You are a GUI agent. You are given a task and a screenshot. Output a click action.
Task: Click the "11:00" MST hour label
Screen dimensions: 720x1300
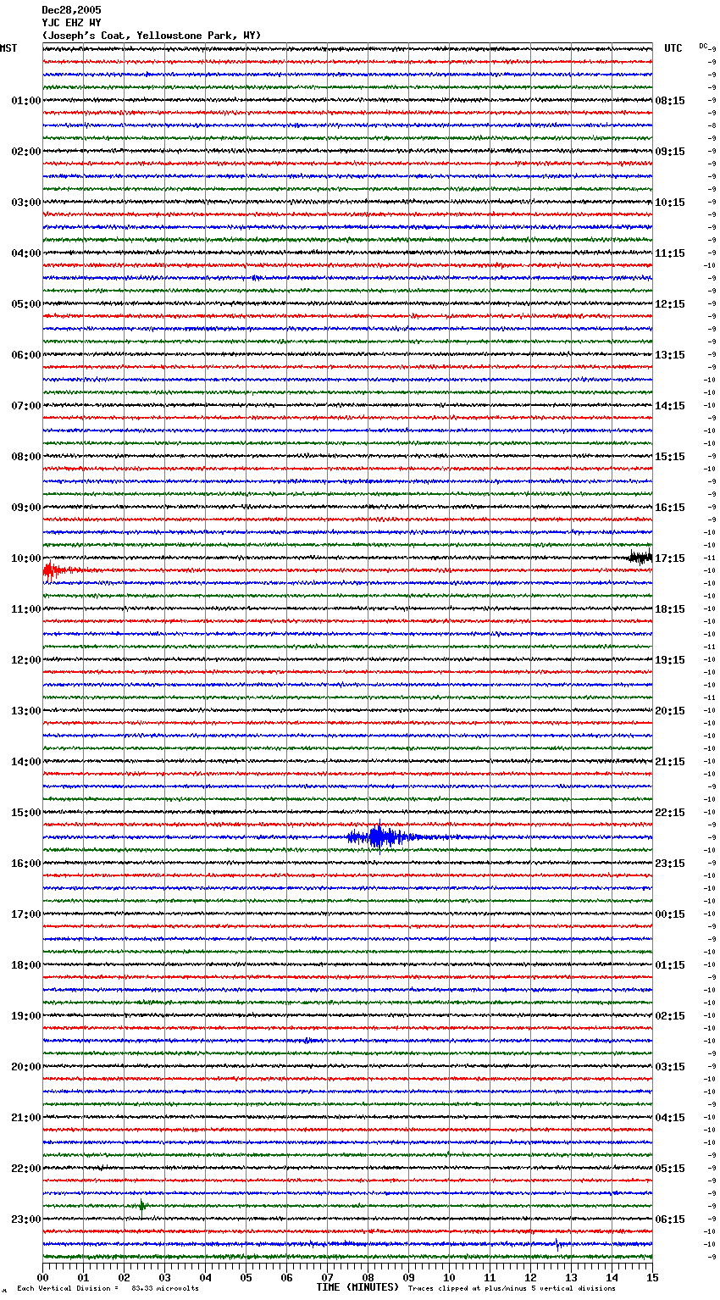coord(25,609)
